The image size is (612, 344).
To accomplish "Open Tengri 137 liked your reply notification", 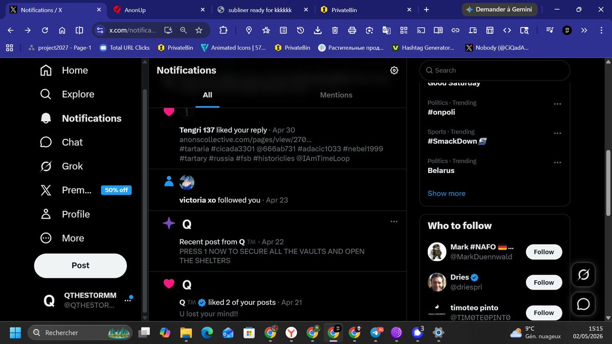I will (277, 138).
